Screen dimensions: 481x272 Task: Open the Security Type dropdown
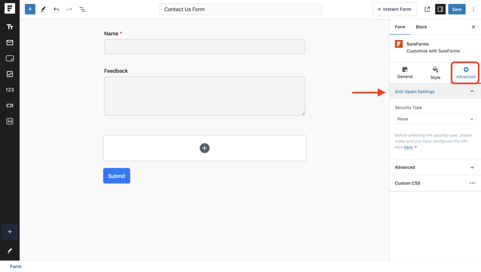pyautogui.click(x=435, y=119)
